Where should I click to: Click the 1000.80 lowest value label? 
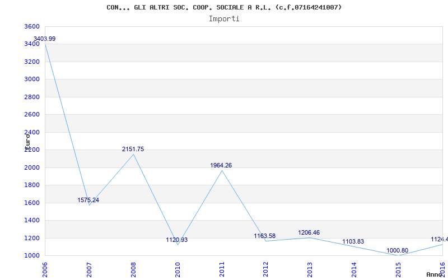point(397,250)
